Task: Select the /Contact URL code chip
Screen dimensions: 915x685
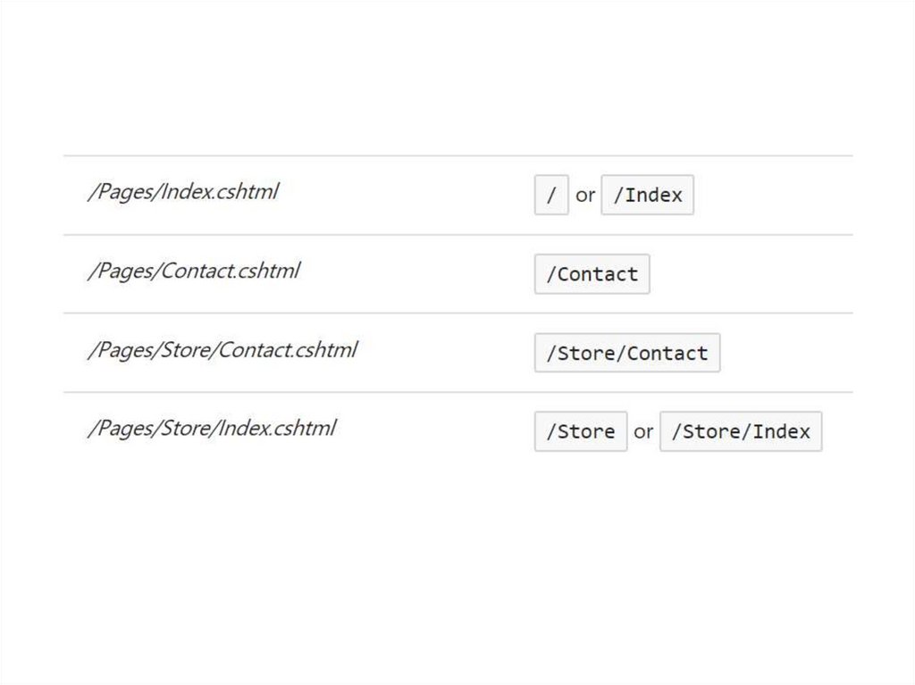Action: click(592, 274)
